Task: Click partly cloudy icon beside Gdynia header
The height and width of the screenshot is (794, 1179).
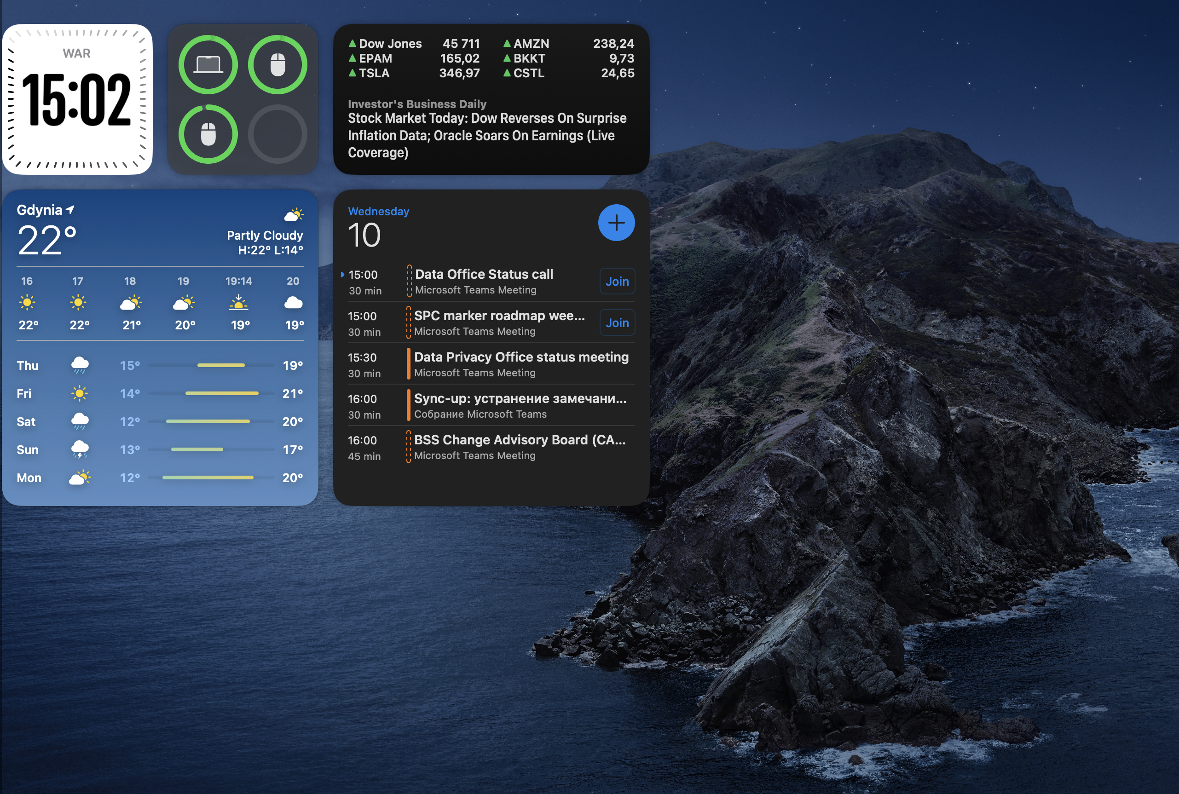Action: (294, 215)
